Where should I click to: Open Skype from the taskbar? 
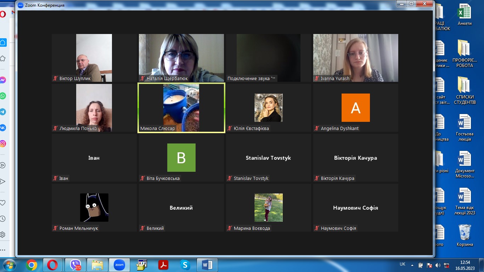point(185,265)
